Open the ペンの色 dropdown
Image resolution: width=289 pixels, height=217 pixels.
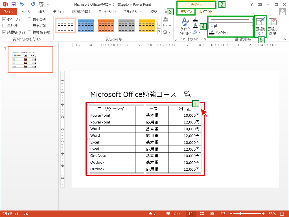pos(219,32)
